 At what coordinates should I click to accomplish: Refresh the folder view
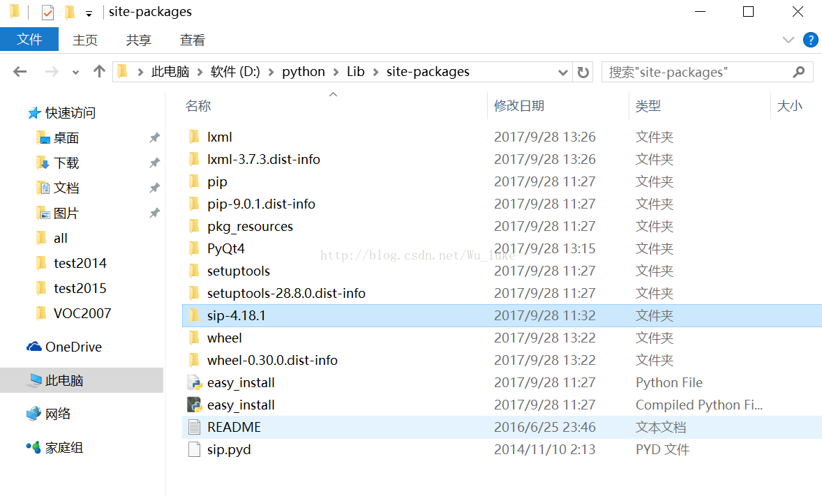(x=583, y=72)
